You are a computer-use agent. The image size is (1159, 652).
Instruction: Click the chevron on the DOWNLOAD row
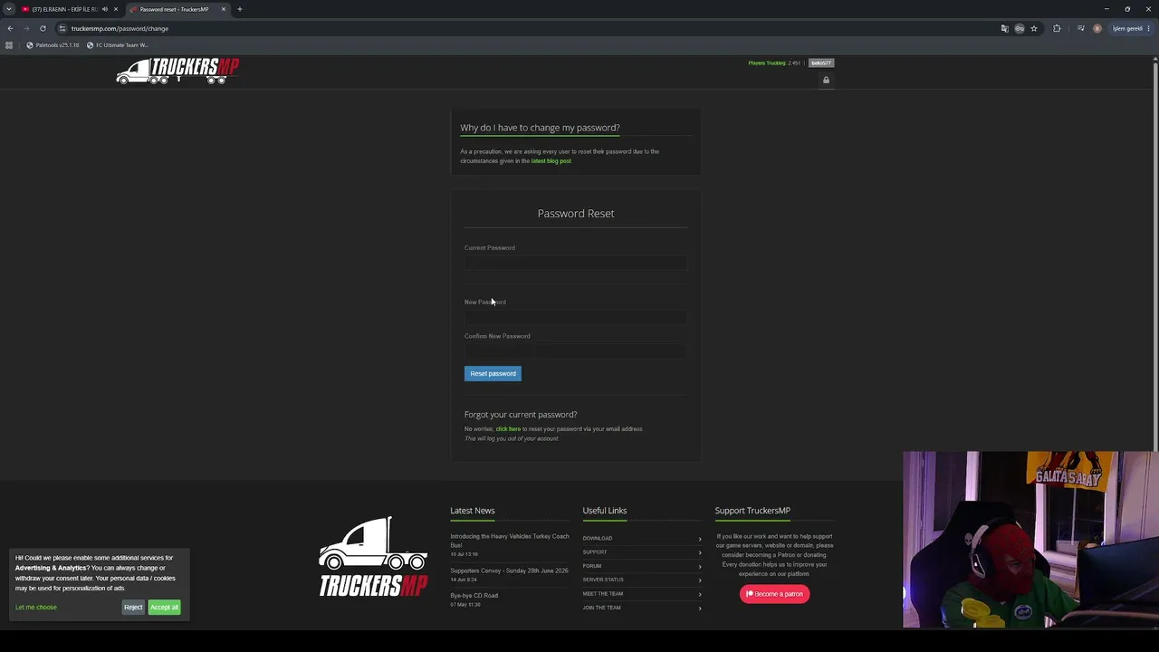(x=700, y=539)
